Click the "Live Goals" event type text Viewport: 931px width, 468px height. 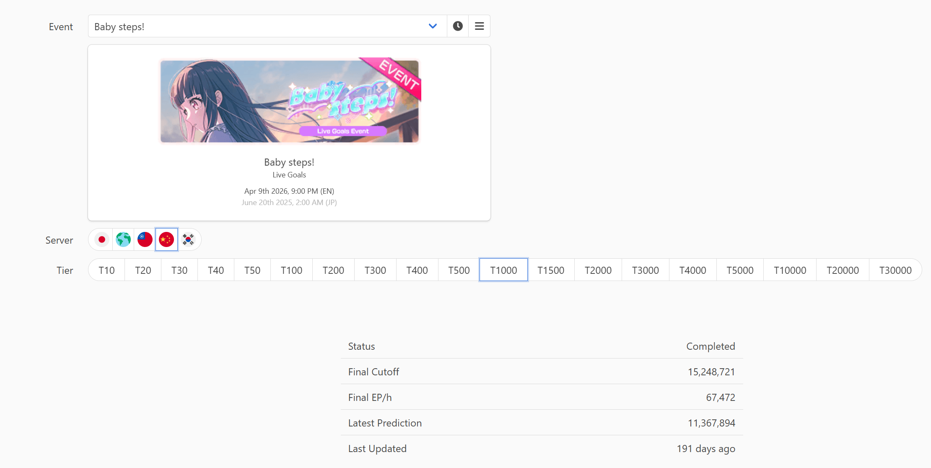pos(289,175)
